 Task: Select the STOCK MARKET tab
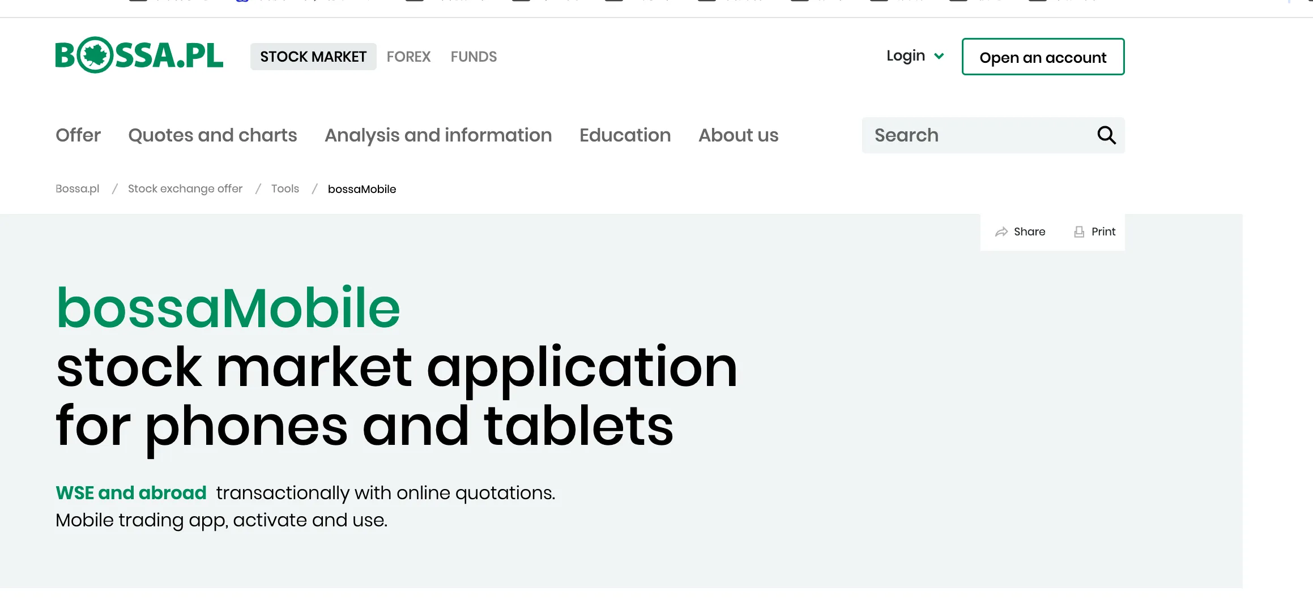313,57
